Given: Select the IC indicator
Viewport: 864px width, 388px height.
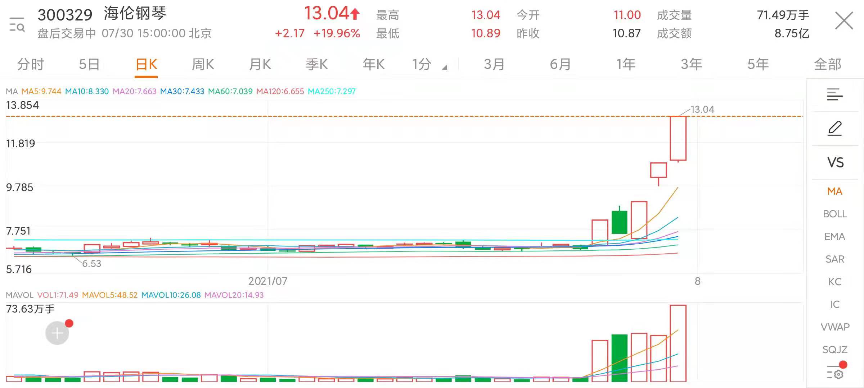Looking at the screenshot, I should [x=835, y=304].
